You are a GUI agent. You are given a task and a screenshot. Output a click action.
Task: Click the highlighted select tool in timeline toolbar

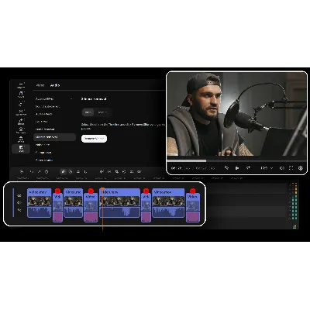coord(64,171)
